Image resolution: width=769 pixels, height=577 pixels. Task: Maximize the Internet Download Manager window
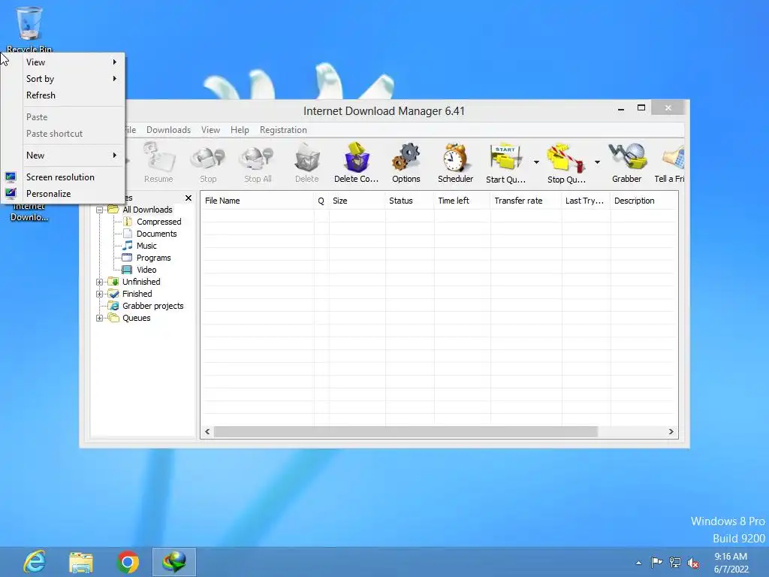[x=641, y=108]
